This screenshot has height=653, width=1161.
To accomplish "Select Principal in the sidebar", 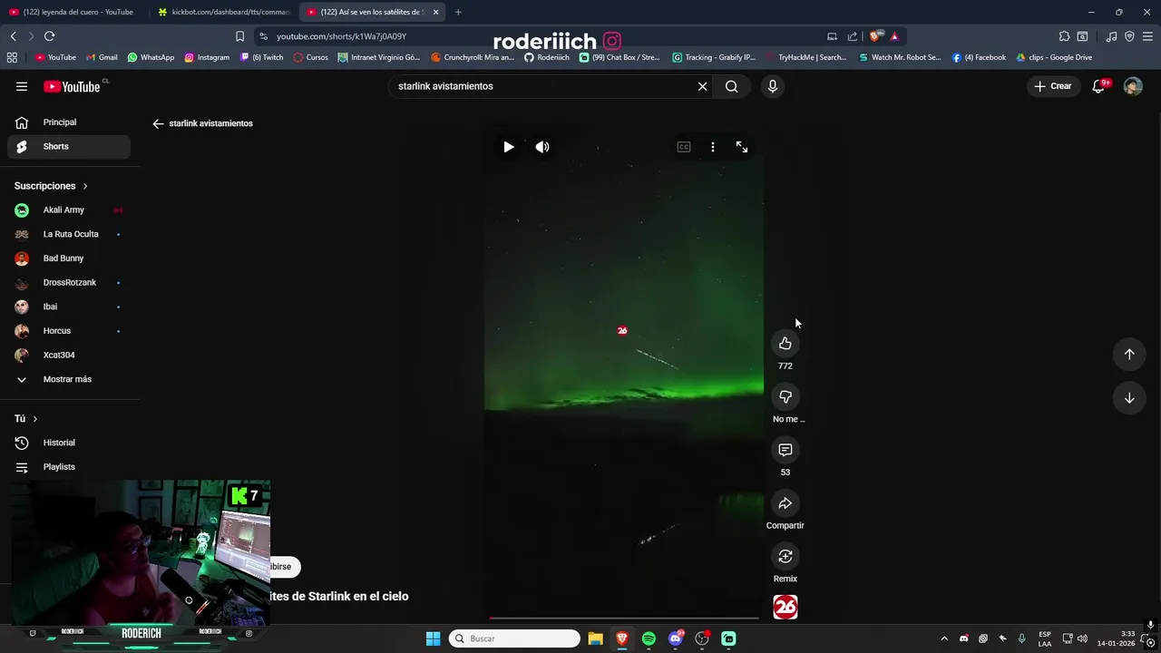I will 69,122.
